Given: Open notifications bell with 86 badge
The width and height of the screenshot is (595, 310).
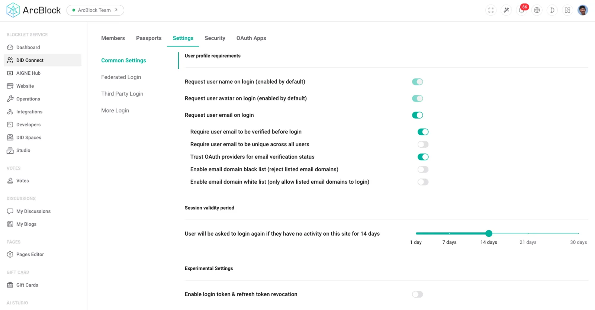Looking at the screenshot, I should 522,10.
